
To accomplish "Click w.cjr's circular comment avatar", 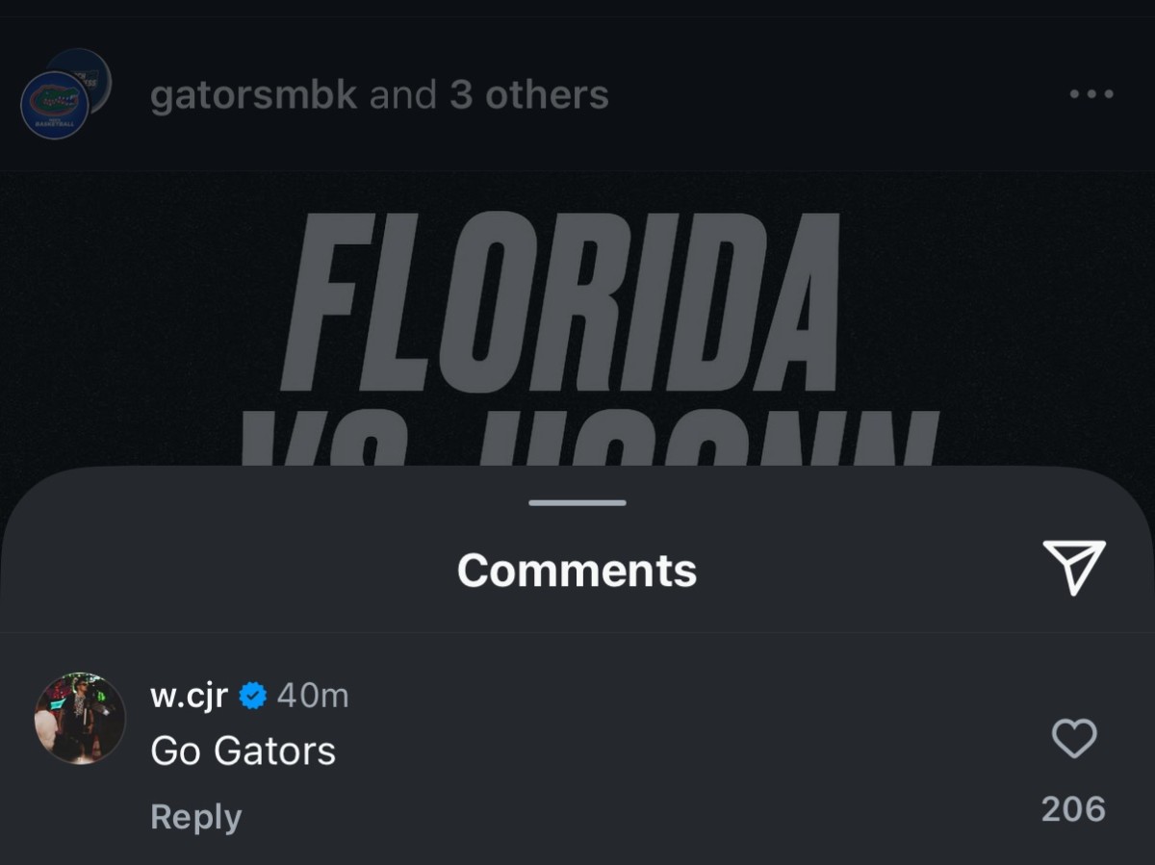I will click(x=82, y=720).
